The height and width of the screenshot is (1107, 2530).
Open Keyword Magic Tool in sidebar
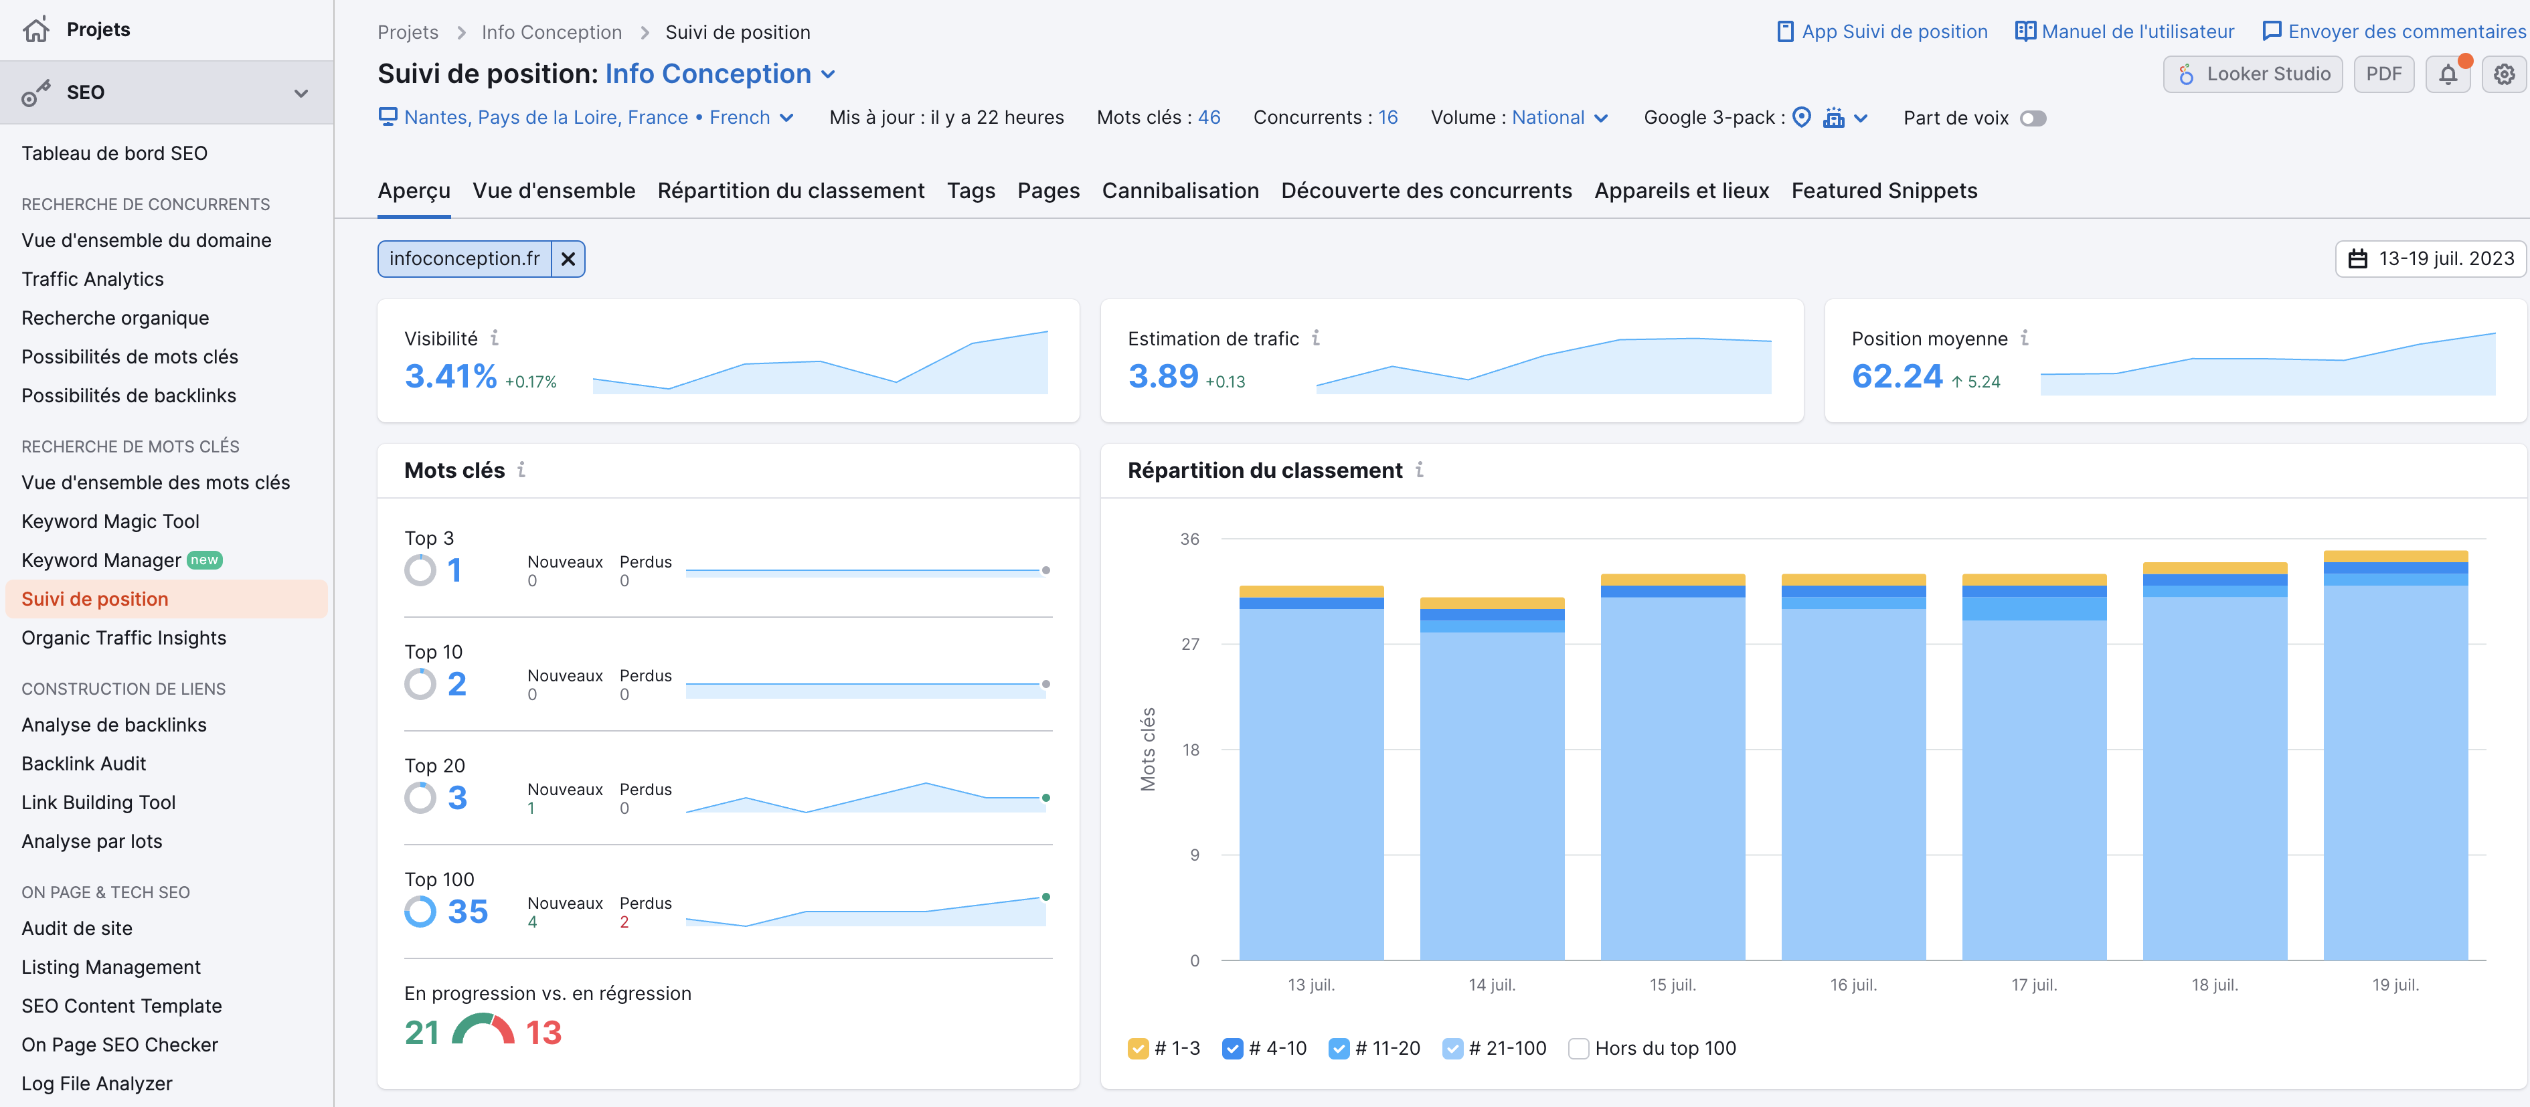(110, 521)
